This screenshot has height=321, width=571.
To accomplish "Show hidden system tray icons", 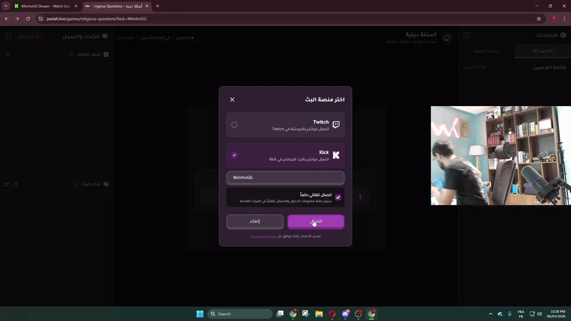I will click(491, 314).
